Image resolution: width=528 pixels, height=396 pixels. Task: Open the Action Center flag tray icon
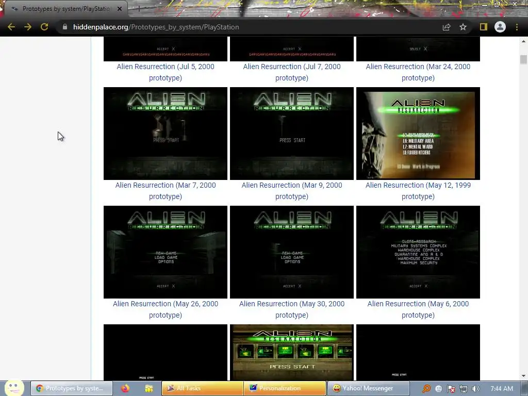point(451,389)
